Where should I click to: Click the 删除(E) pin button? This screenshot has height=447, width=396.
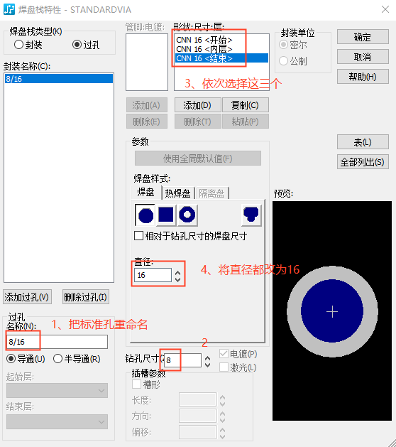[x=147, y=122]
